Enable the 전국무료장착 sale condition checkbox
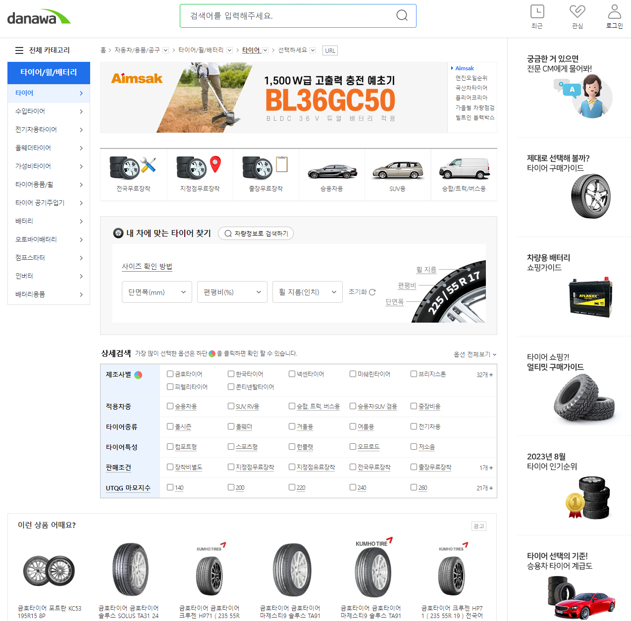 pos(353,467)
